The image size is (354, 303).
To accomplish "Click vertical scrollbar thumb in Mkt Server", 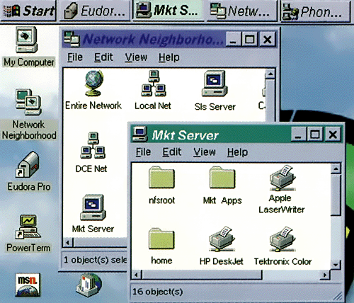I will (x=336, y=195).
